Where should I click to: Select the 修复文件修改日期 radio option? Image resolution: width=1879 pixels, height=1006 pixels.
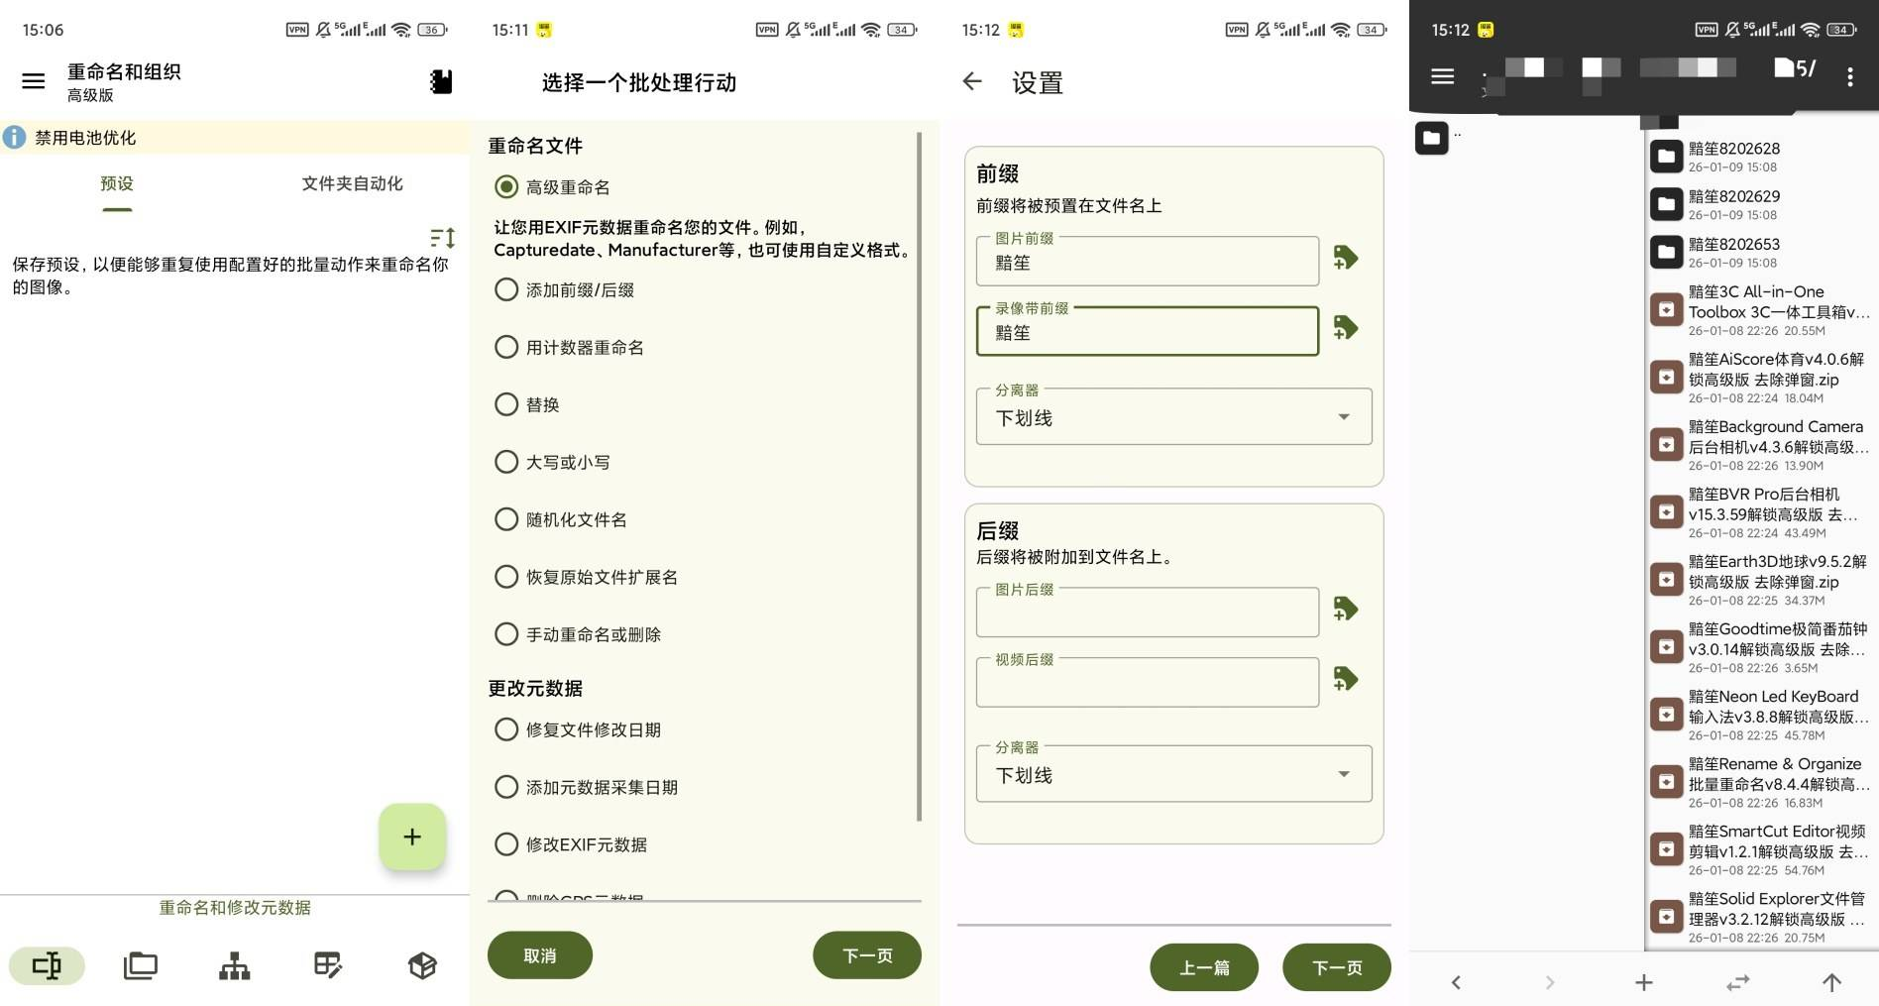506,729
